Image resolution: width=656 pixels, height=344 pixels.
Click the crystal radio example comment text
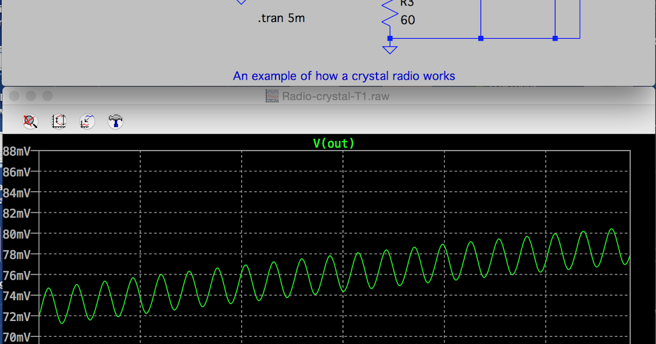click(x=344, y=76)
